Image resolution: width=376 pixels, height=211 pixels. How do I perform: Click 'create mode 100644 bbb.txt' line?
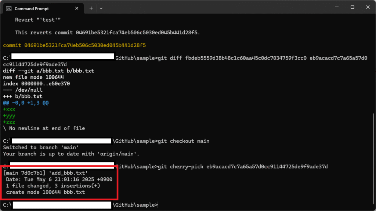click(46, 192)
